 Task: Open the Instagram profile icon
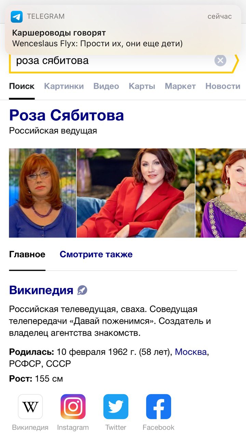(x=73, y=407)
